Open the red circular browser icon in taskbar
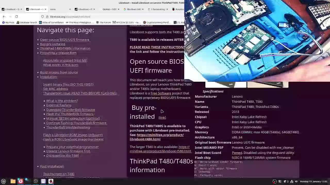The width and height of the screenshot is (330, 185). point(21,181)
